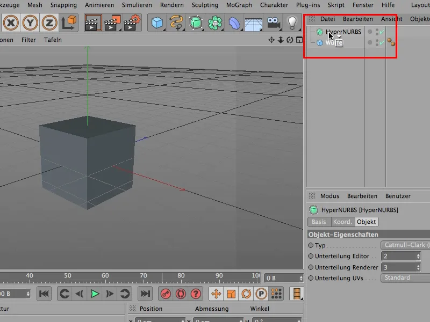Toggle Würfel visibility dots

(377, 43)
